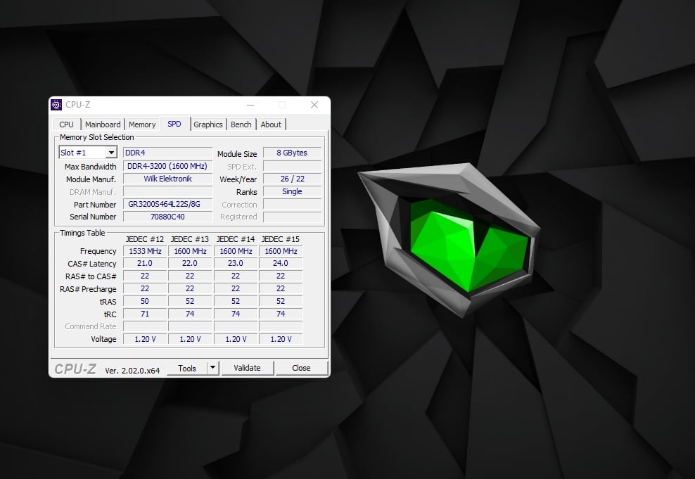Close CPU-Z using the title bar X
The height and width of the screenshot is (479, 695).
[x=314, y=105]
